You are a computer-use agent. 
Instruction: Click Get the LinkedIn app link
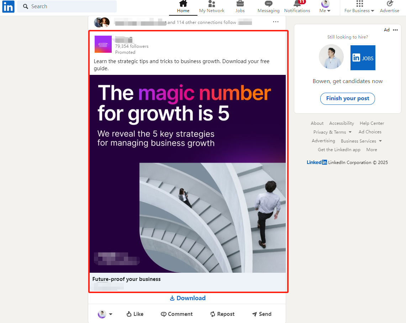[339, 150]
